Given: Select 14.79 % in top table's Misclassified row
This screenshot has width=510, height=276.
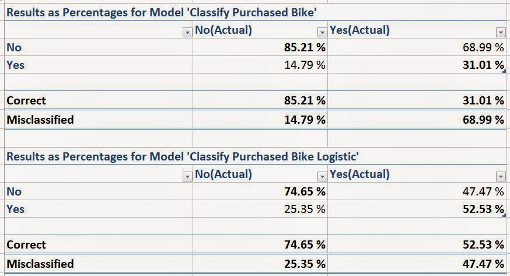Looking at the screenshot, I should pyautogui.click(x=305, y=120).
